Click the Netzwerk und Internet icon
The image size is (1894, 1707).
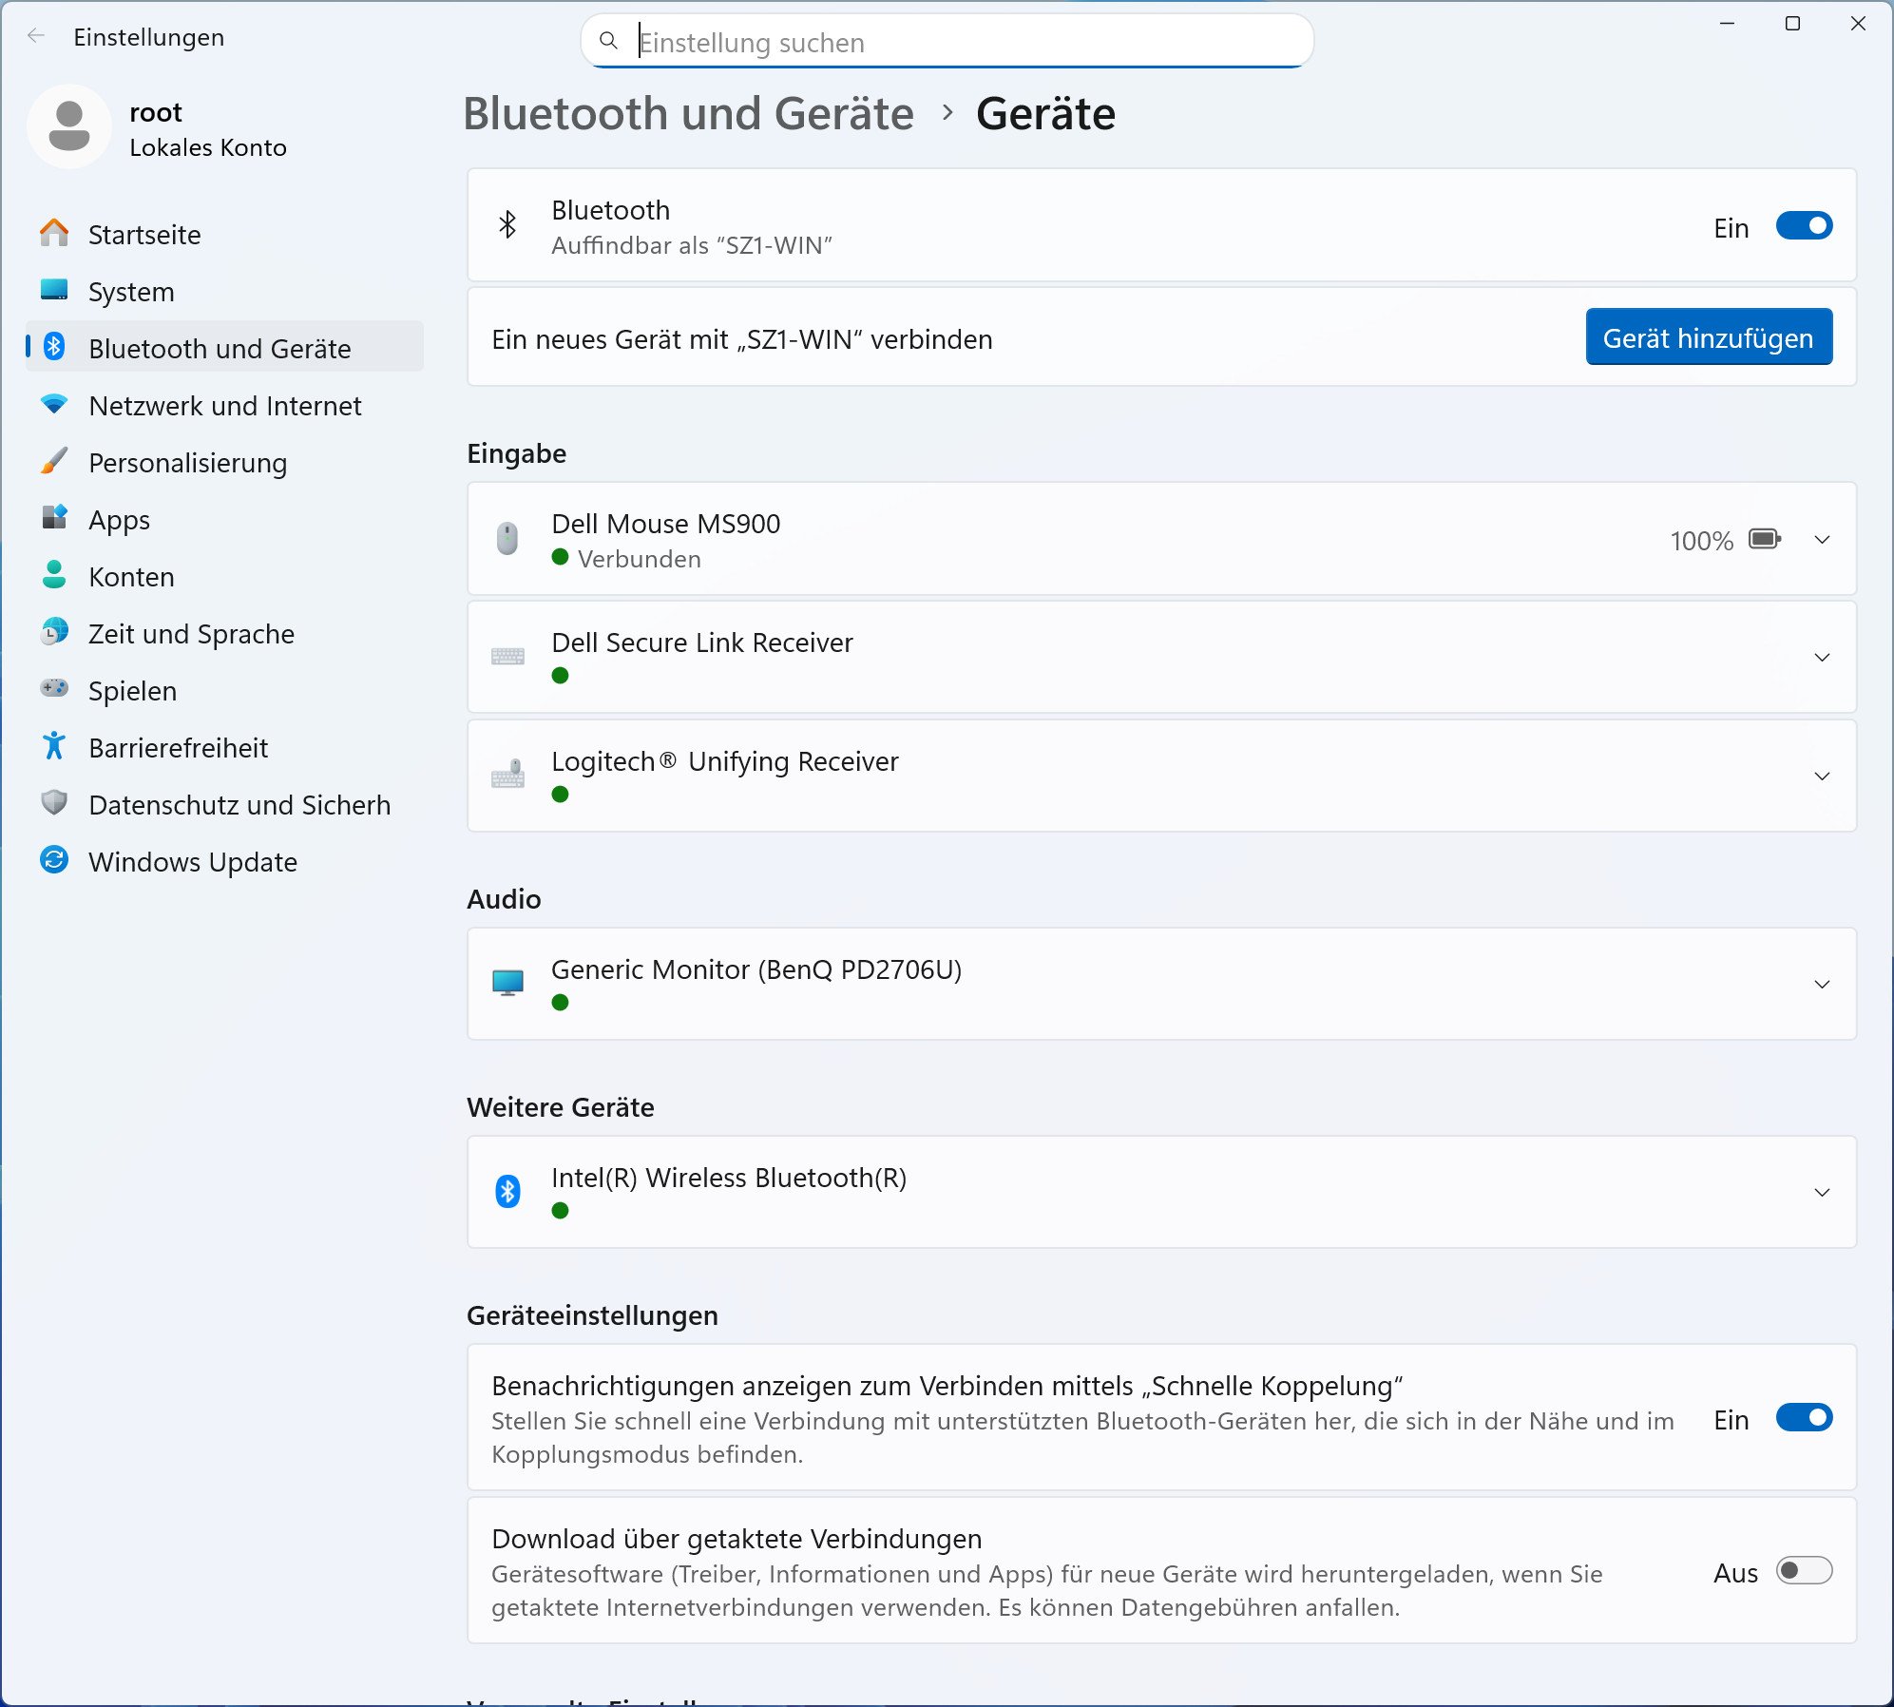56,406
